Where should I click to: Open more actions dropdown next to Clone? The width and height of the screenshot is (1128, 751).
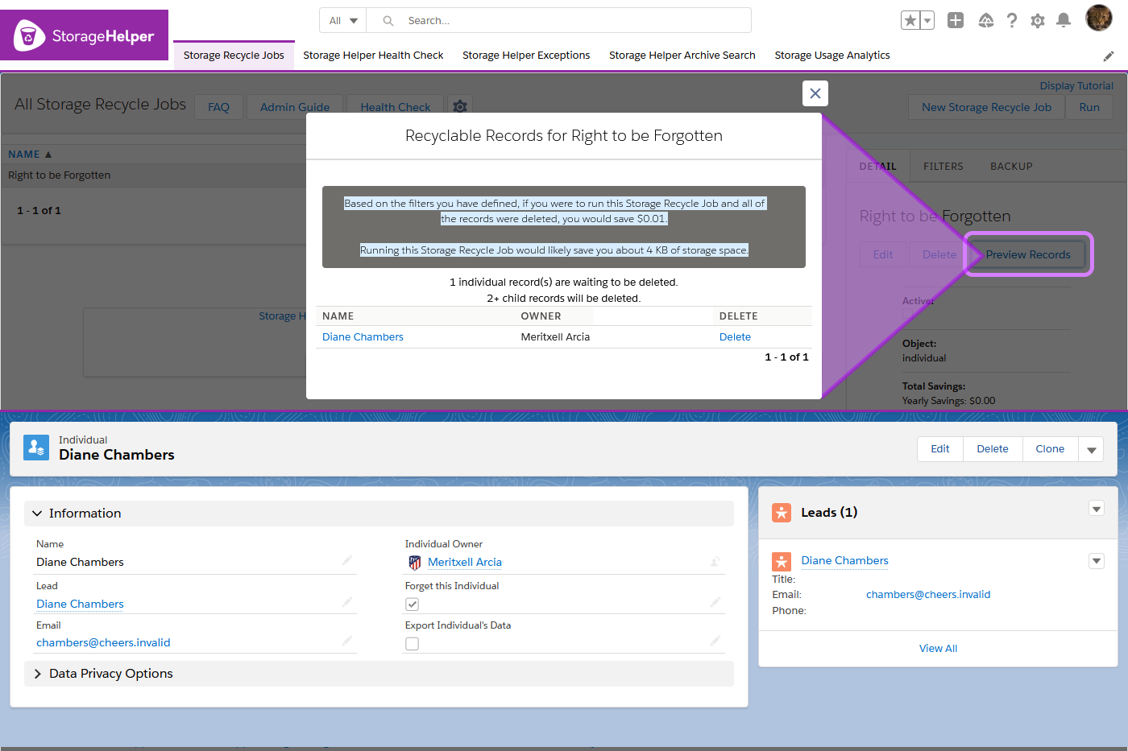[x=1092, y=449]
